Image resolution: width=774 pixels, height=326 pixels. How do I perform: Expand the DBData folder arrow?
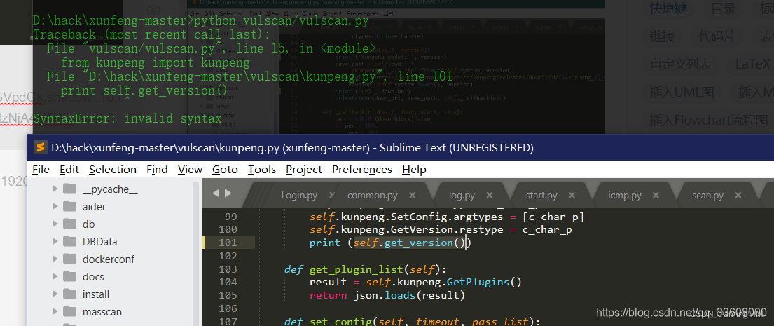(x=55, y=242)
